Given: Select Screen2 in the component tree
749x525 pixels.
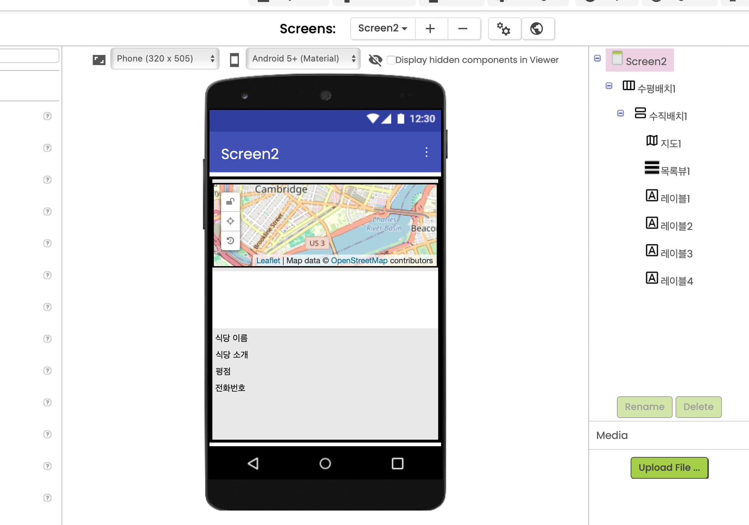Looking at the screenshot, I should 640,60.
